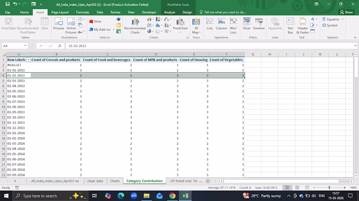Screen dimensions: 359x201
Task: Insert Pictures from this device
Action: coord(59,24)
